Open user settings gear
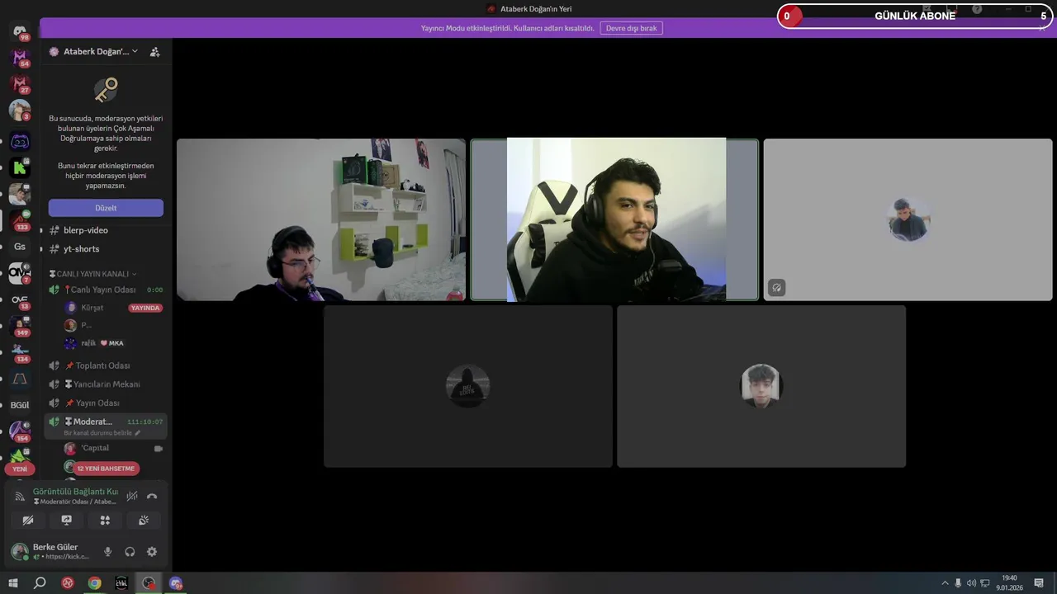The image size is (1057, 594). [152, 552]
